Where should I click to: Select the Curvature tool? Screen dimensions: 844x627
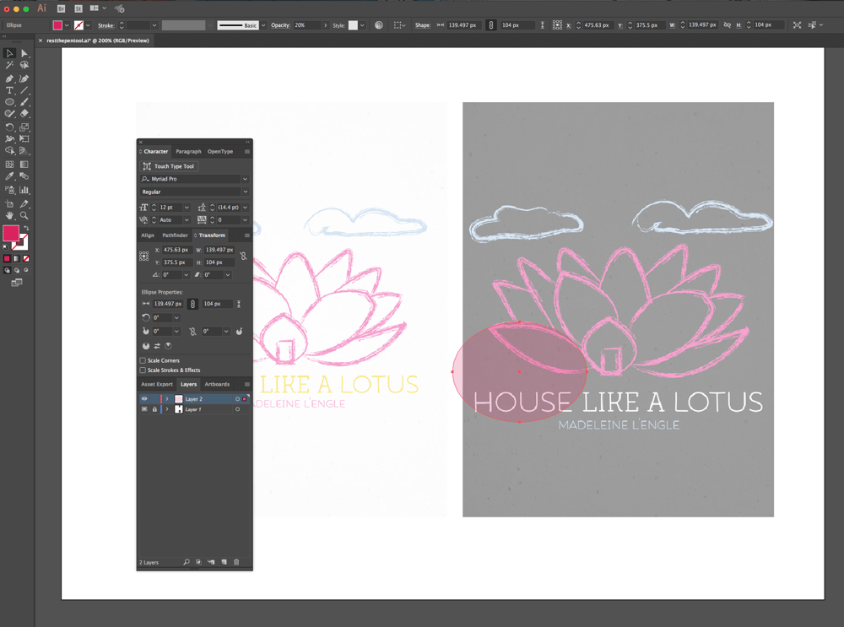(24, 78)
